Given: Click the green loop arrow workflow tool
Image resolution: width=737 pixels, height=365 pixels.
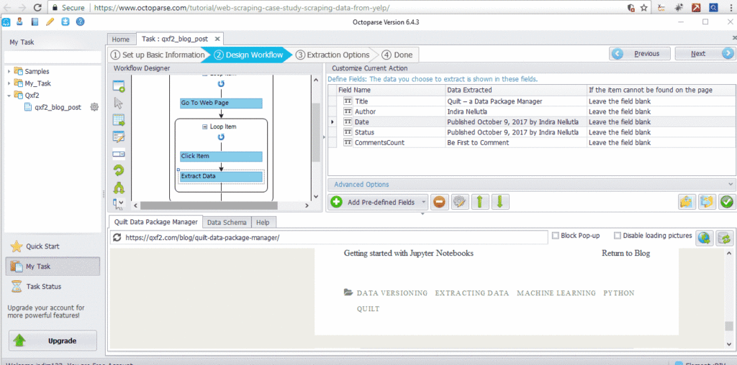Looking at the screenshot, I should coord(119,170).
